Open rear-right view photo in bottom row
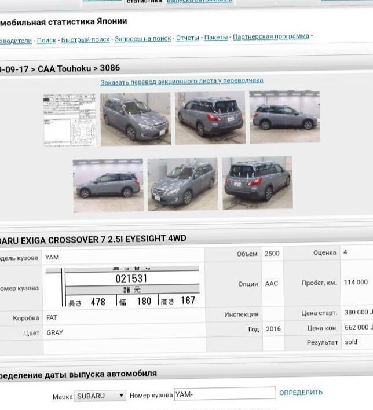 tap(257, 183)
